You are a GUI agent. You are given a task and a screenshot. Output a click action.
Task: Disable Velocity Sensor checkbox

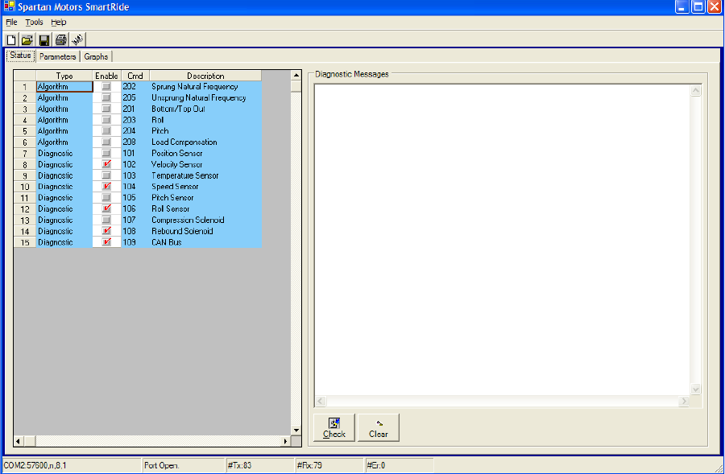point(106,164)
